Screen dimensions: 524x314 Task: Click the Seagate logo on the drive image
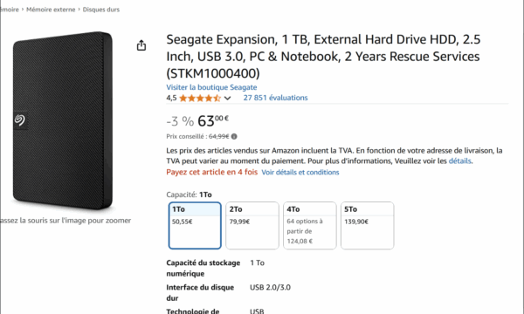coord(20,119)
